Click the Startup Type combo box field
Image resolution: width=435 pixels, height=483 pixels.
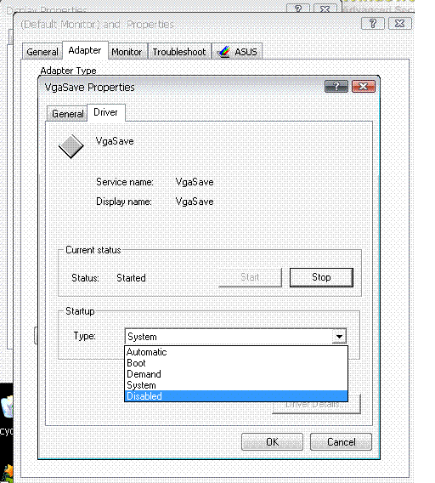pyautogui.click(x=235, y=337)
